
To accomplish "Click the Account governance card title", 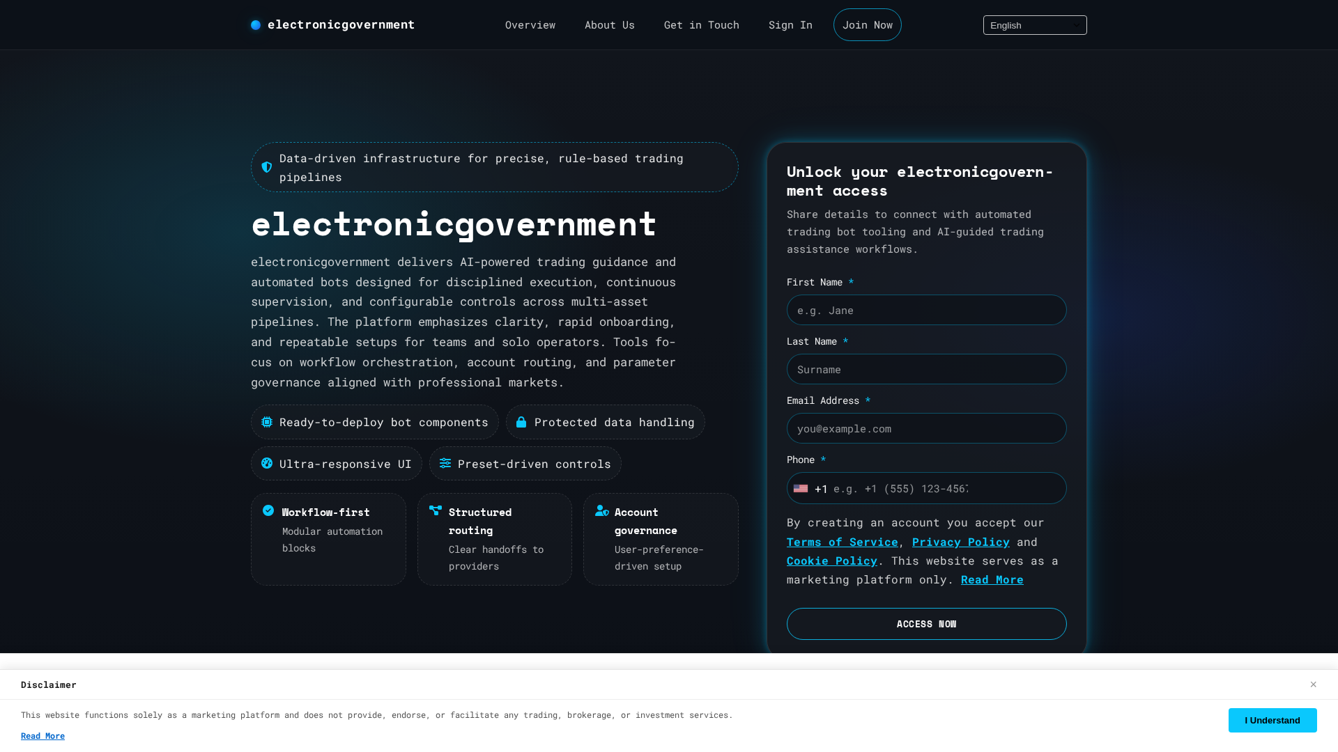I will point(646,521).
